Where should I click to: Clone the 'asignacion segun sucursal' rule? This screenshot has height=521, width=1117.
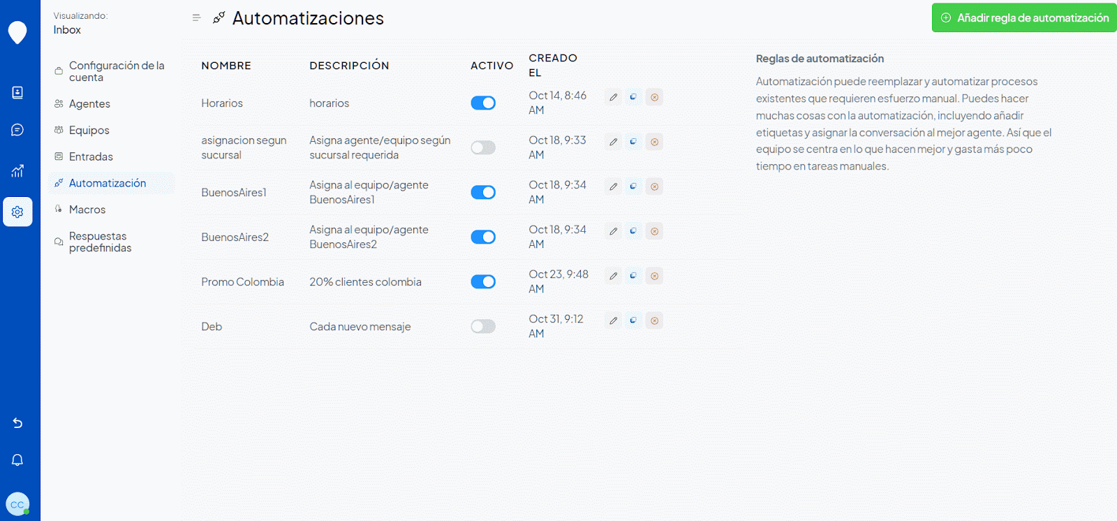point(633,142)
